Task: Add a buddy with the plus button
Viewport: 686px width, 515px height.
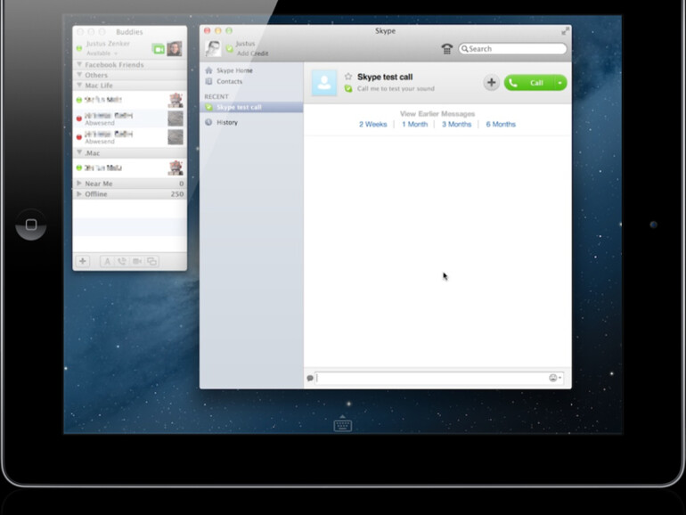Action: click(83, 261)
